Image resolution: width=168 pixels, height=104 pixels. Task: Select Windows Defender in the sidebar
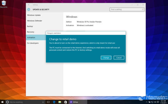point(45,21)
